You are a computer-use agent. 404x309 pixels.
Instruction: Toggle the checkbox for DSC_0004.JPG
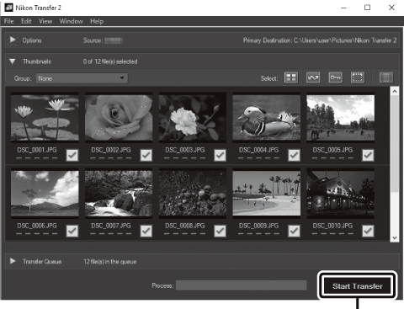[294, 155]
